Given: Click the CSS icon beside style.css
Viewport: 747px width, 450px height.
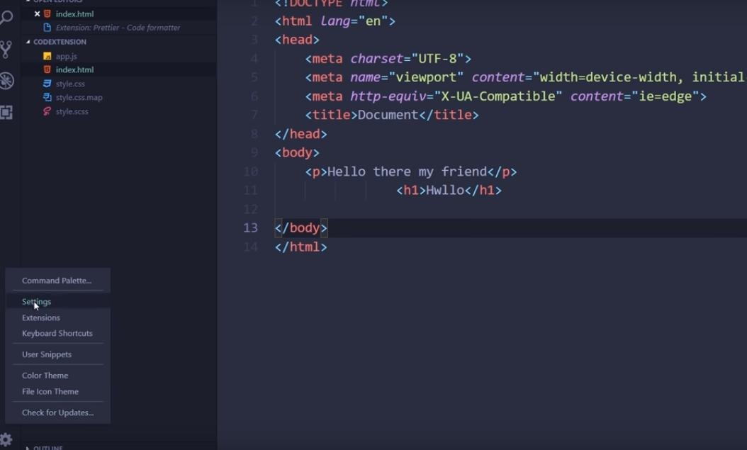Looking at the screenshot, I should pyautogui.click(x=47, y=84).
